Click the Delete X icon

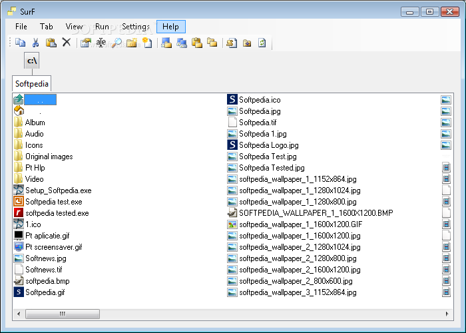click(x=67, y=42)
